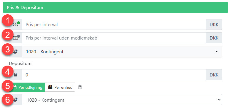Click the Pris & Depositum green header
The image size is (231, 111).
tap(115, 7)
